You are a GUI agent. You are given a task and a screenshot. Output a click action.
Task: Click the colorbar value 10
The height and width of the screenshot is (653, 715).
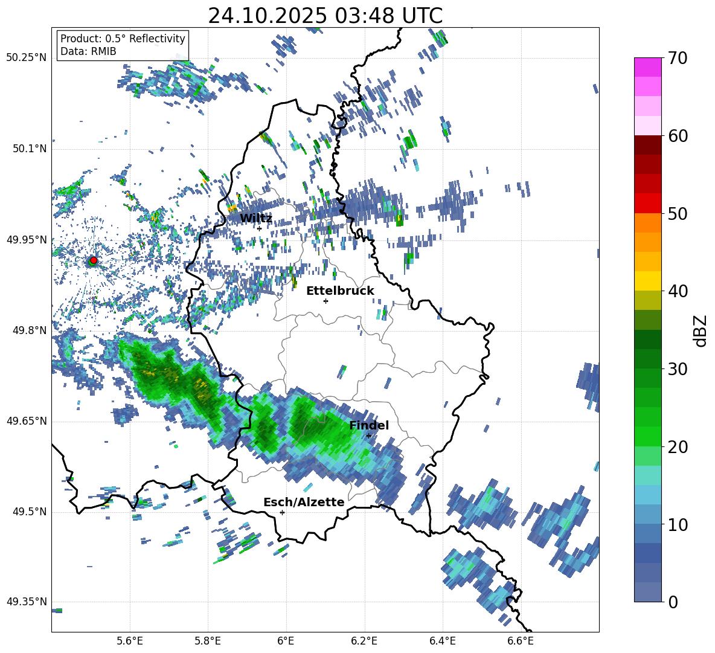pyautogui.click(x=678, y=524)
